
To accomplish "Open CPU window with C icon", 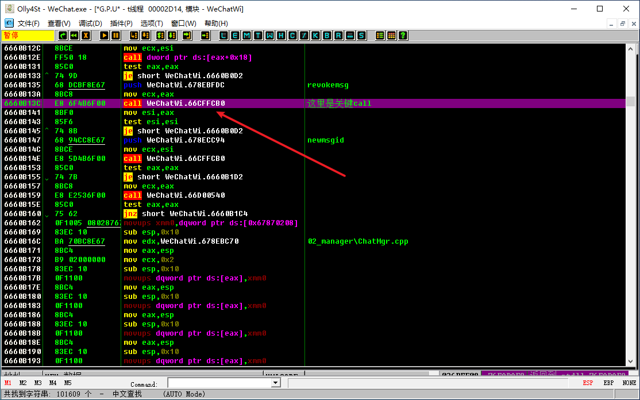I will pyautogui.click(x=292, y=36).
